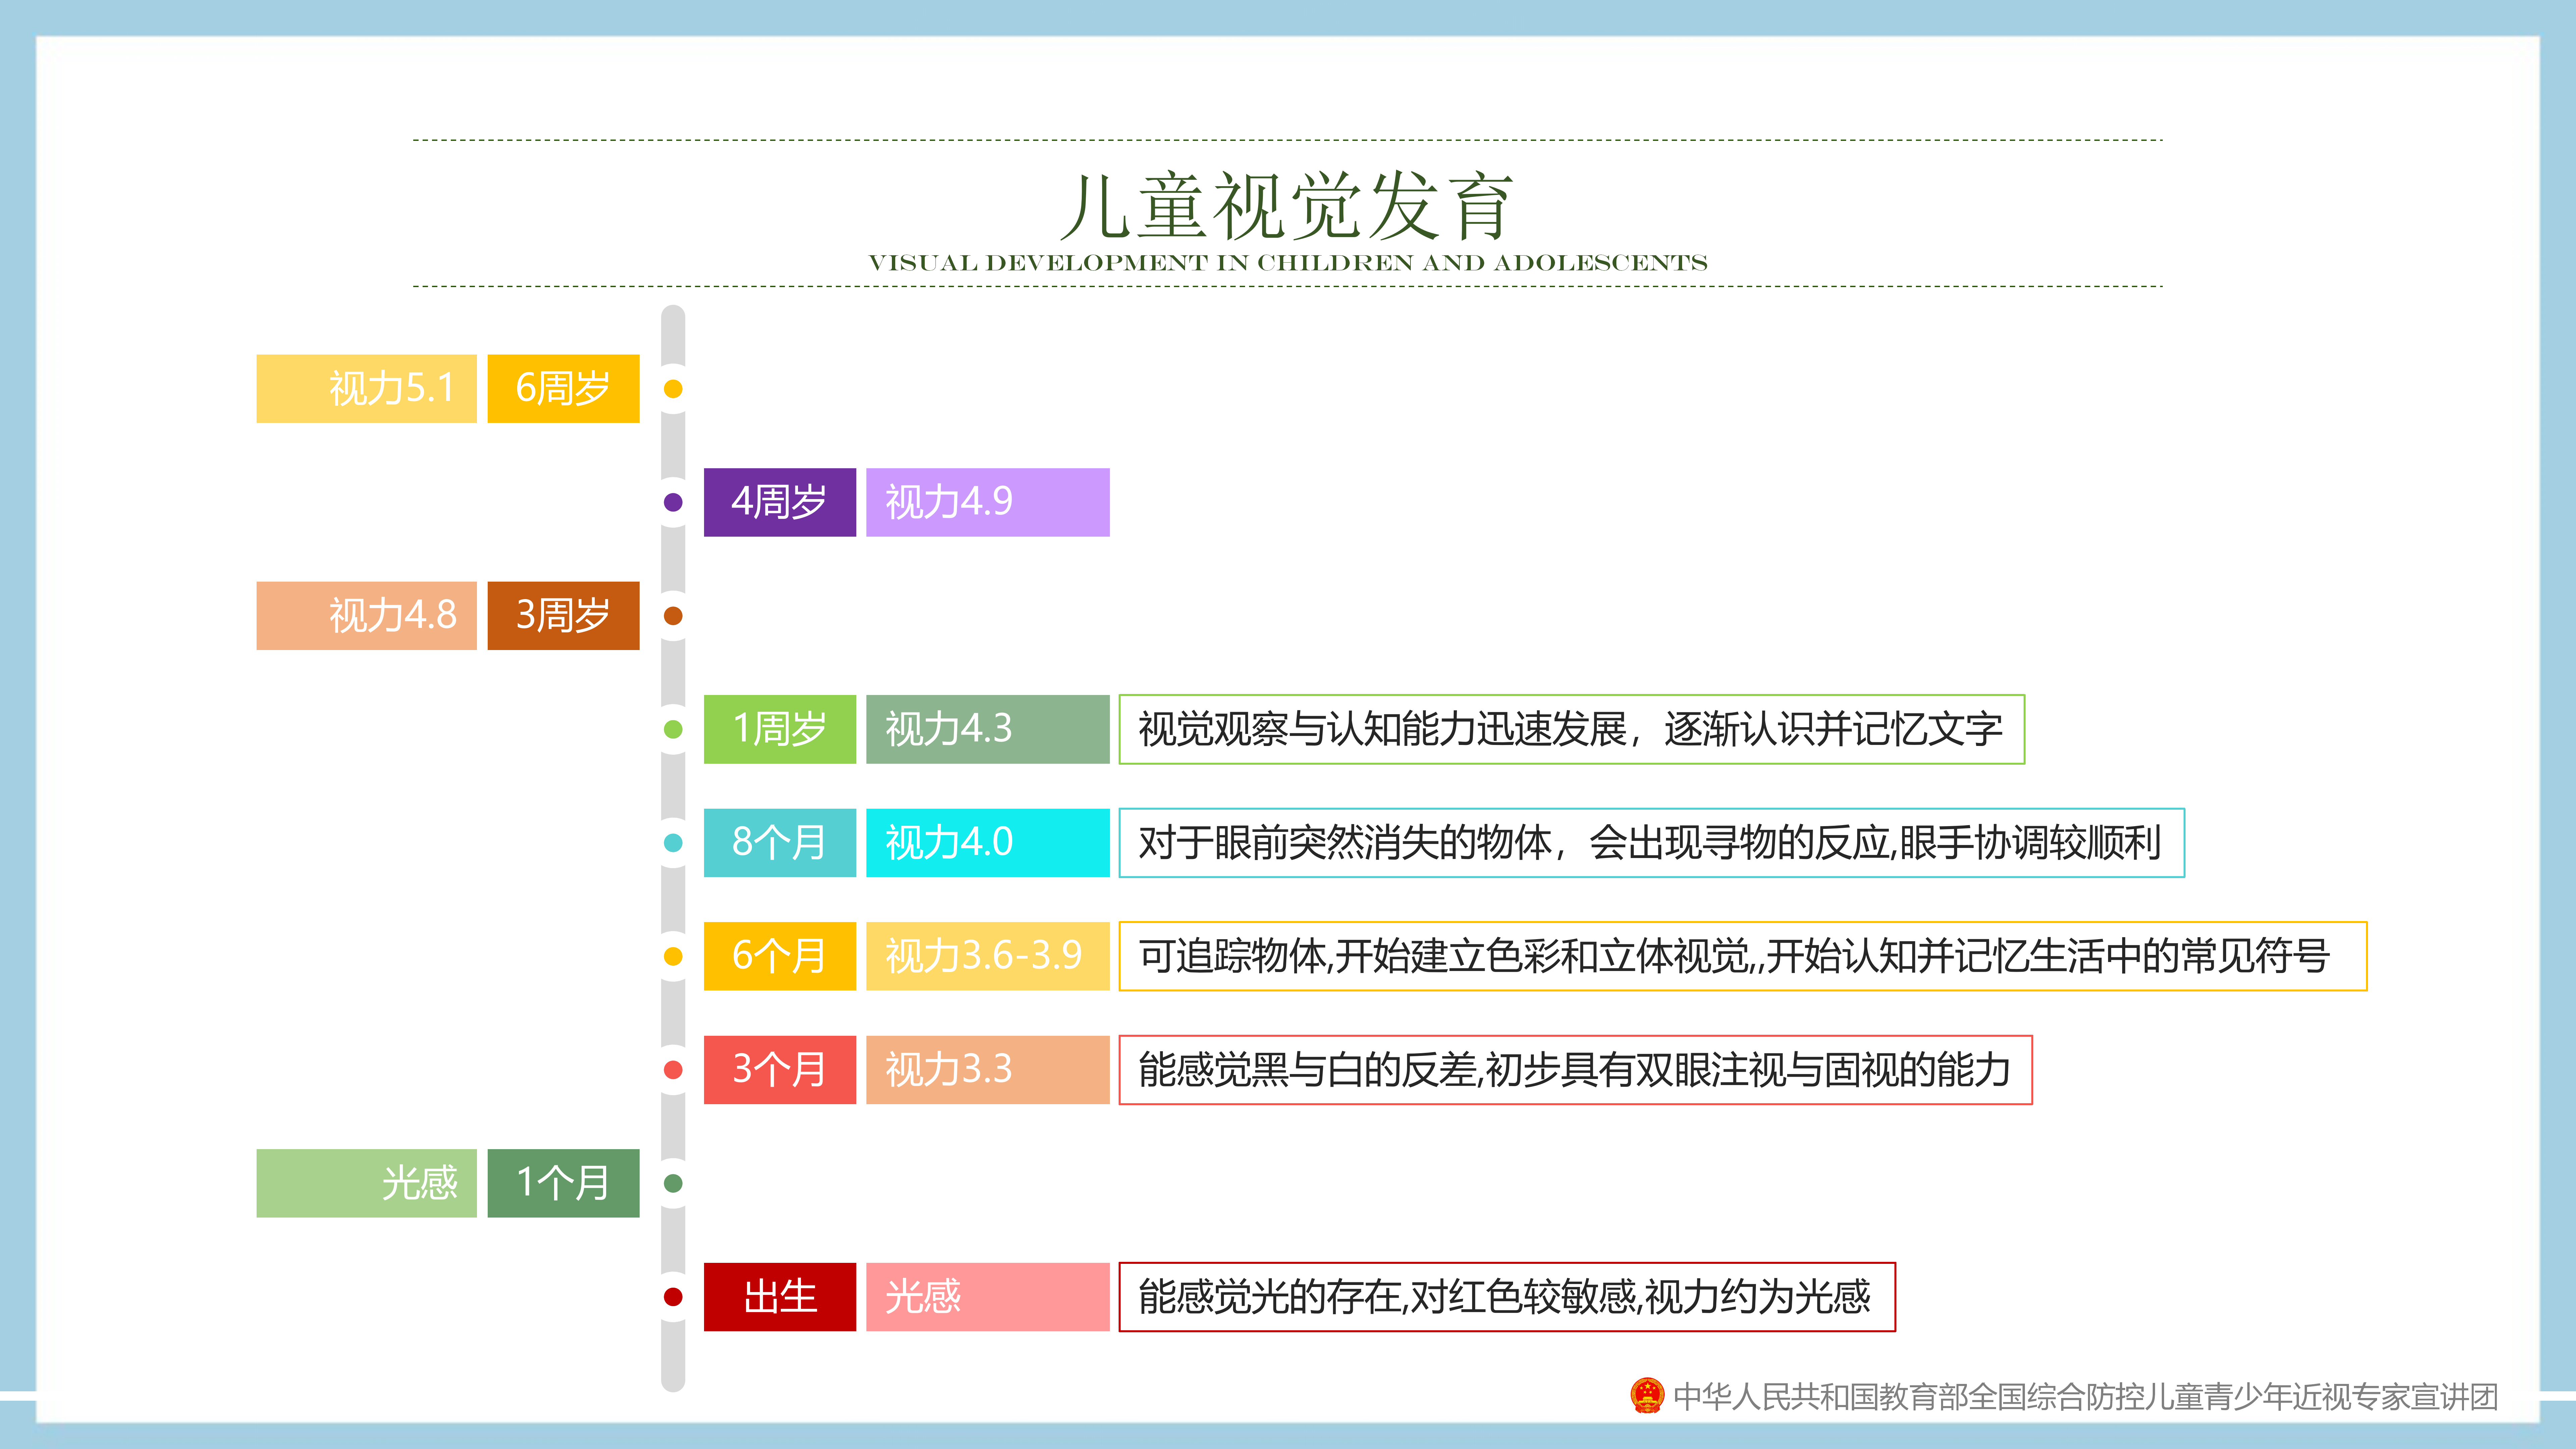2576x1449 pixels.
Task: Click the 1个月 dark green label
Action: point(563,1183)
